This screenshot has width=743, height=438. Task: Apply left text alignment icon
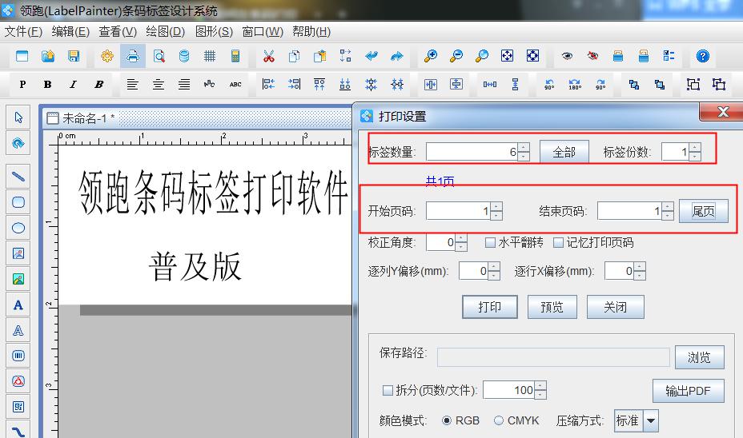132,85
